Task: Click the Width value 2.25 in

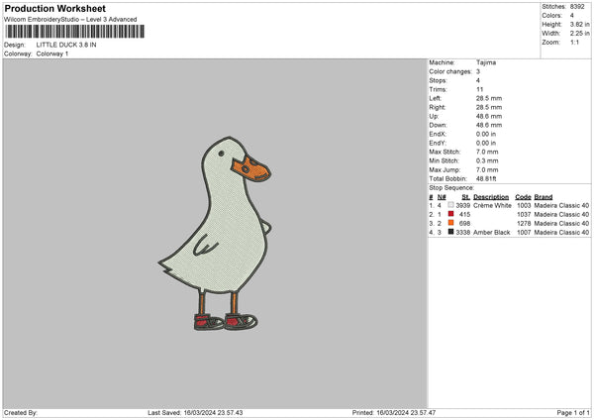Action: click(x=579, y=34)
